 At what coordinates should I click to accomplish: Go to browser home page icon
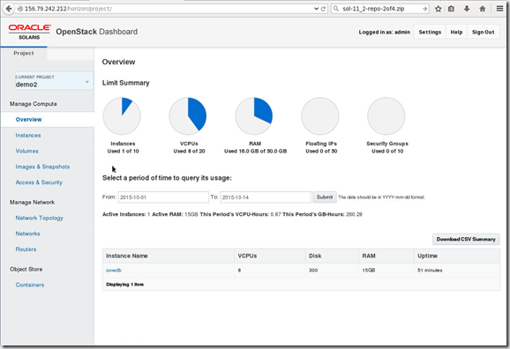[483, 9]
